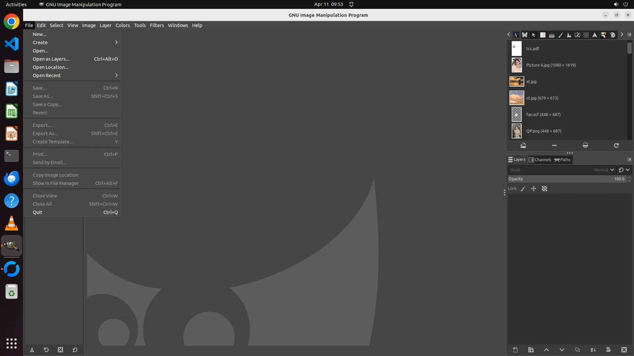Click the butterfly Symmetry Painting tab

[525, 35]
